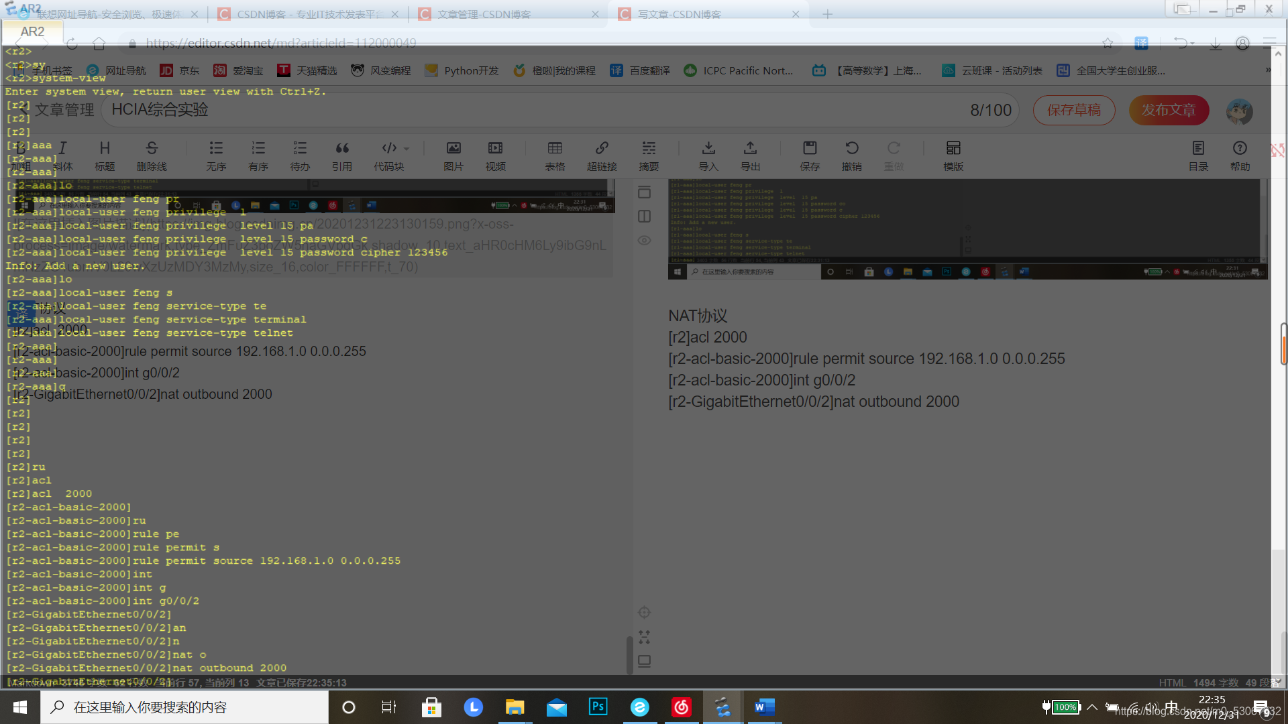Viewport: 1288px width, 724px height.
Task: Import a file with 导入 tool
Action: 708,156
